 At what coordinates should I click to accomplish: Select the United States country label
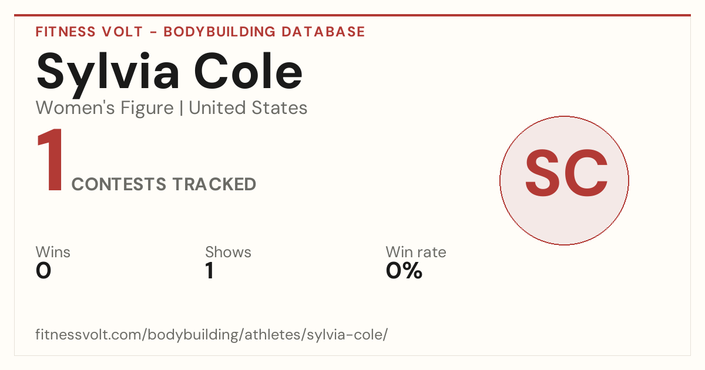click(248, 108)
